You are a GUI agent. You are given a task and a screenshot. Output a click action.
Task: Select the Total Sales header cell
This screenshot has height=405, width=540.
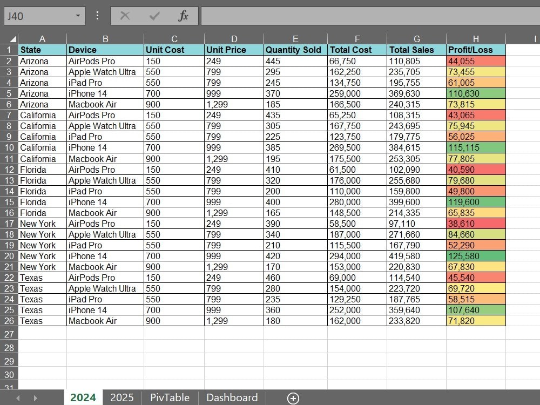(x=417, y=50)
